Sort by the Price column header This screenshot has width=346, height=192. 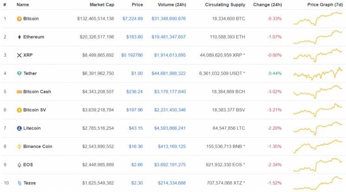click(137, 5)
